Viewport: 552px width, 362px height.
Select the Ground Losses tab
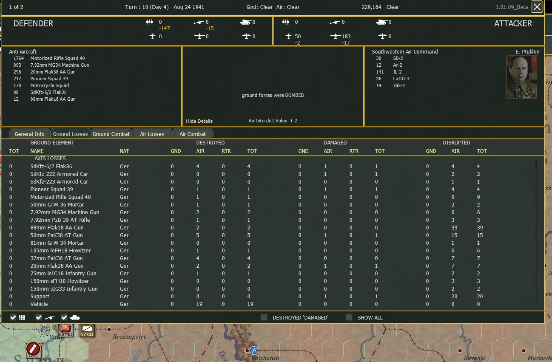[x=70, y=133]
